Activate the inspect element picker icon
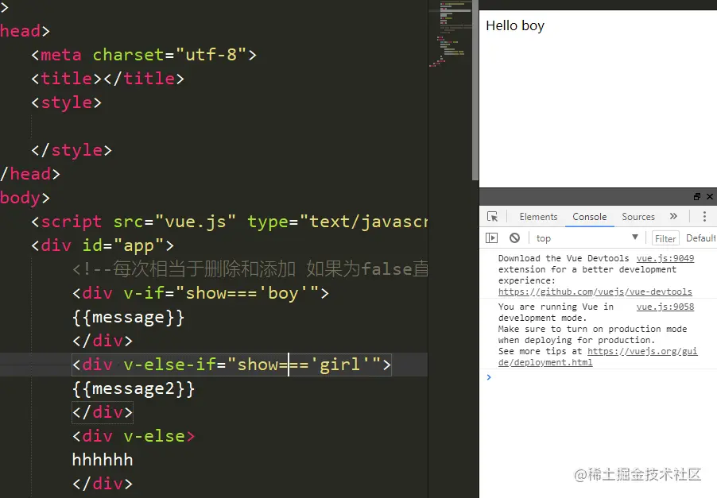This screenshot has height=498, width=717. [493, 217]
